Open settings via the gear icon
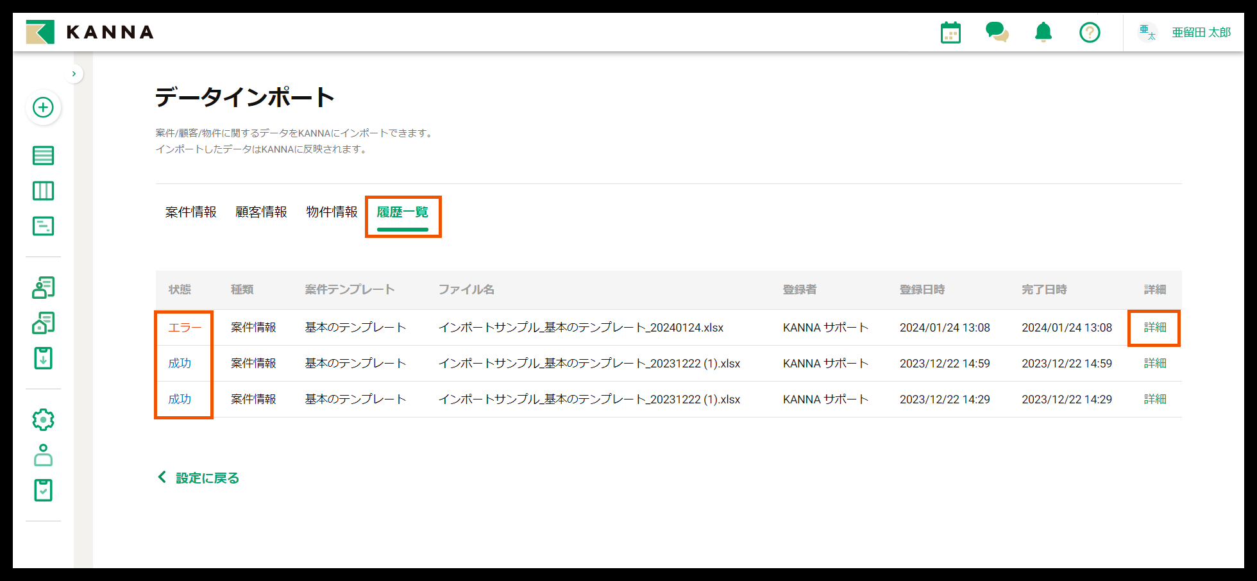Image resolution: width=1257 pixels, height=581 pixels. [43, 419]
